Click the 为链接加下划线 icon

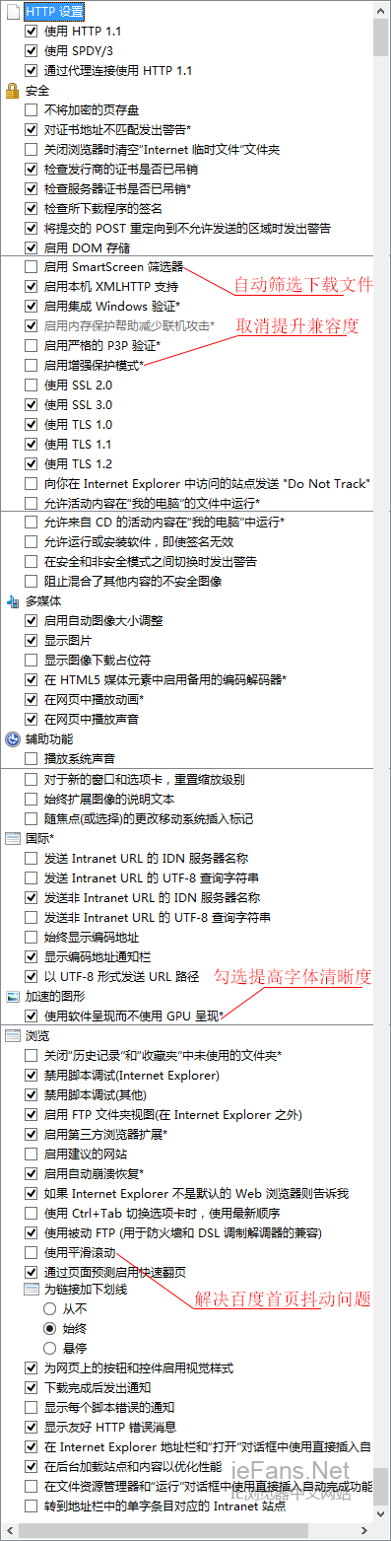(33, 1290)
